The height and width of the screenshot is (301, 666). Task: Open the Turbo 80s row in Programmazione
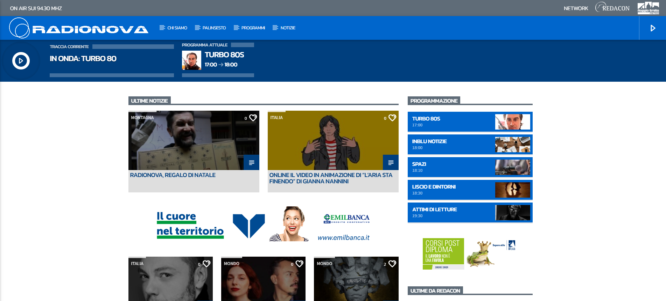pos(470,122)
